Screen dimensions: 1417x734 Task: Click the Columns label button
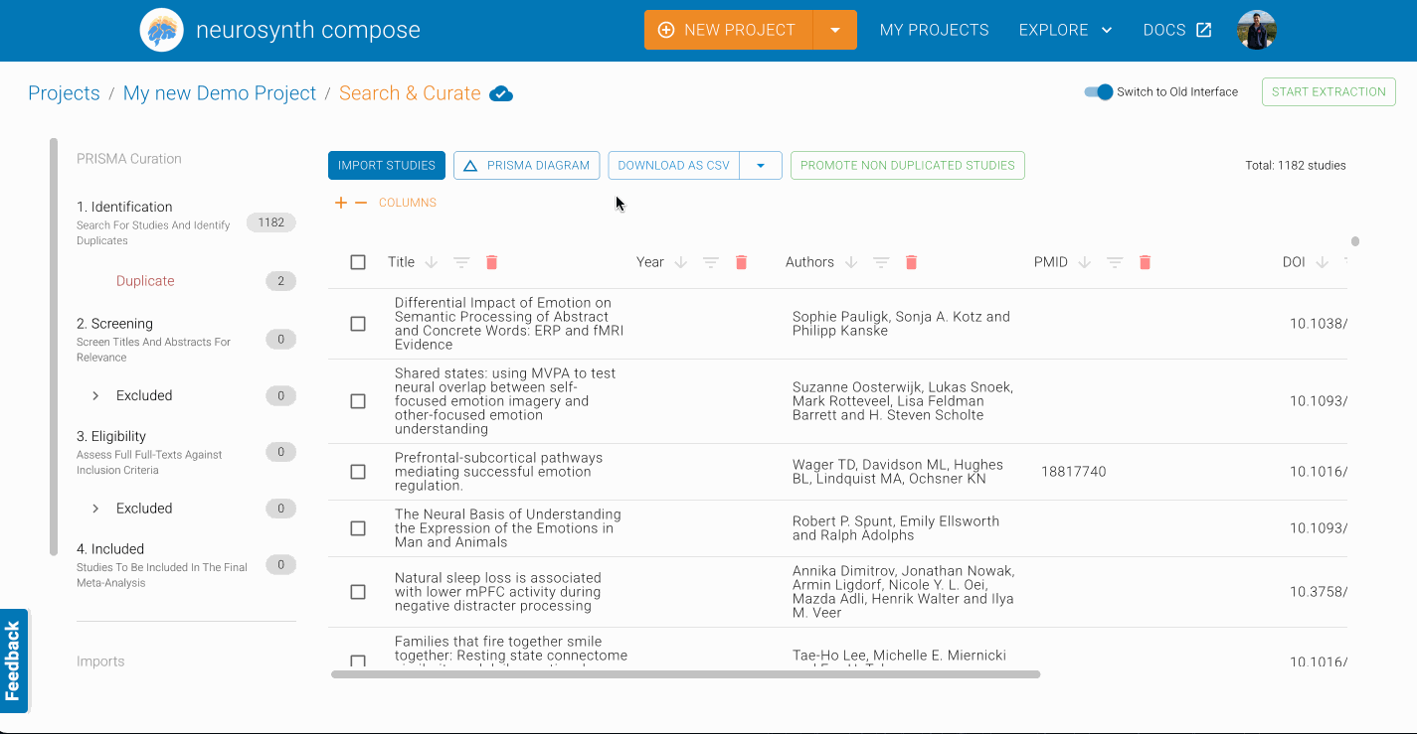coord(408,203)
